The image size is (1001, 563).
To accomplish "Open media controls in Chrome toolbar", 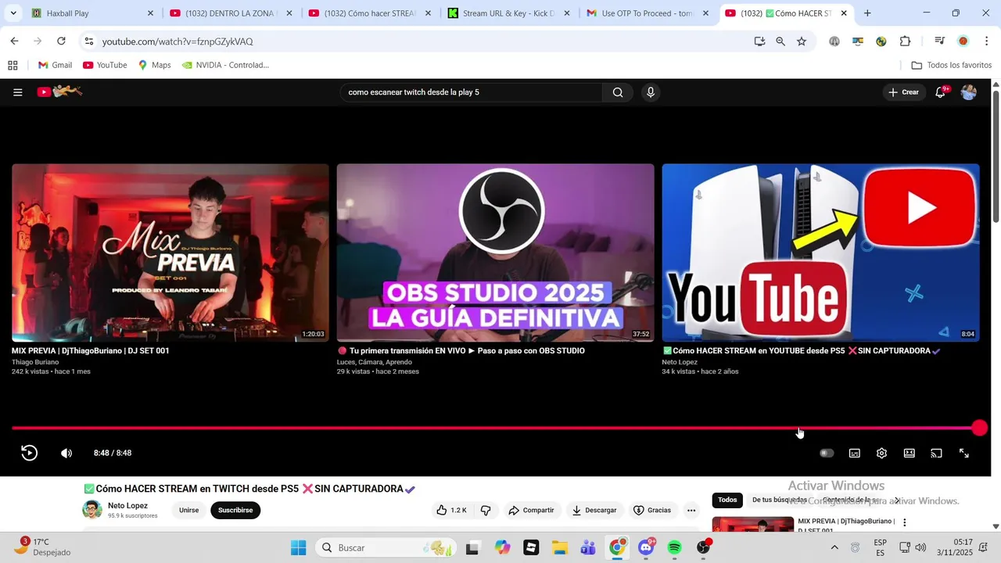I will (x=939, y=41).
